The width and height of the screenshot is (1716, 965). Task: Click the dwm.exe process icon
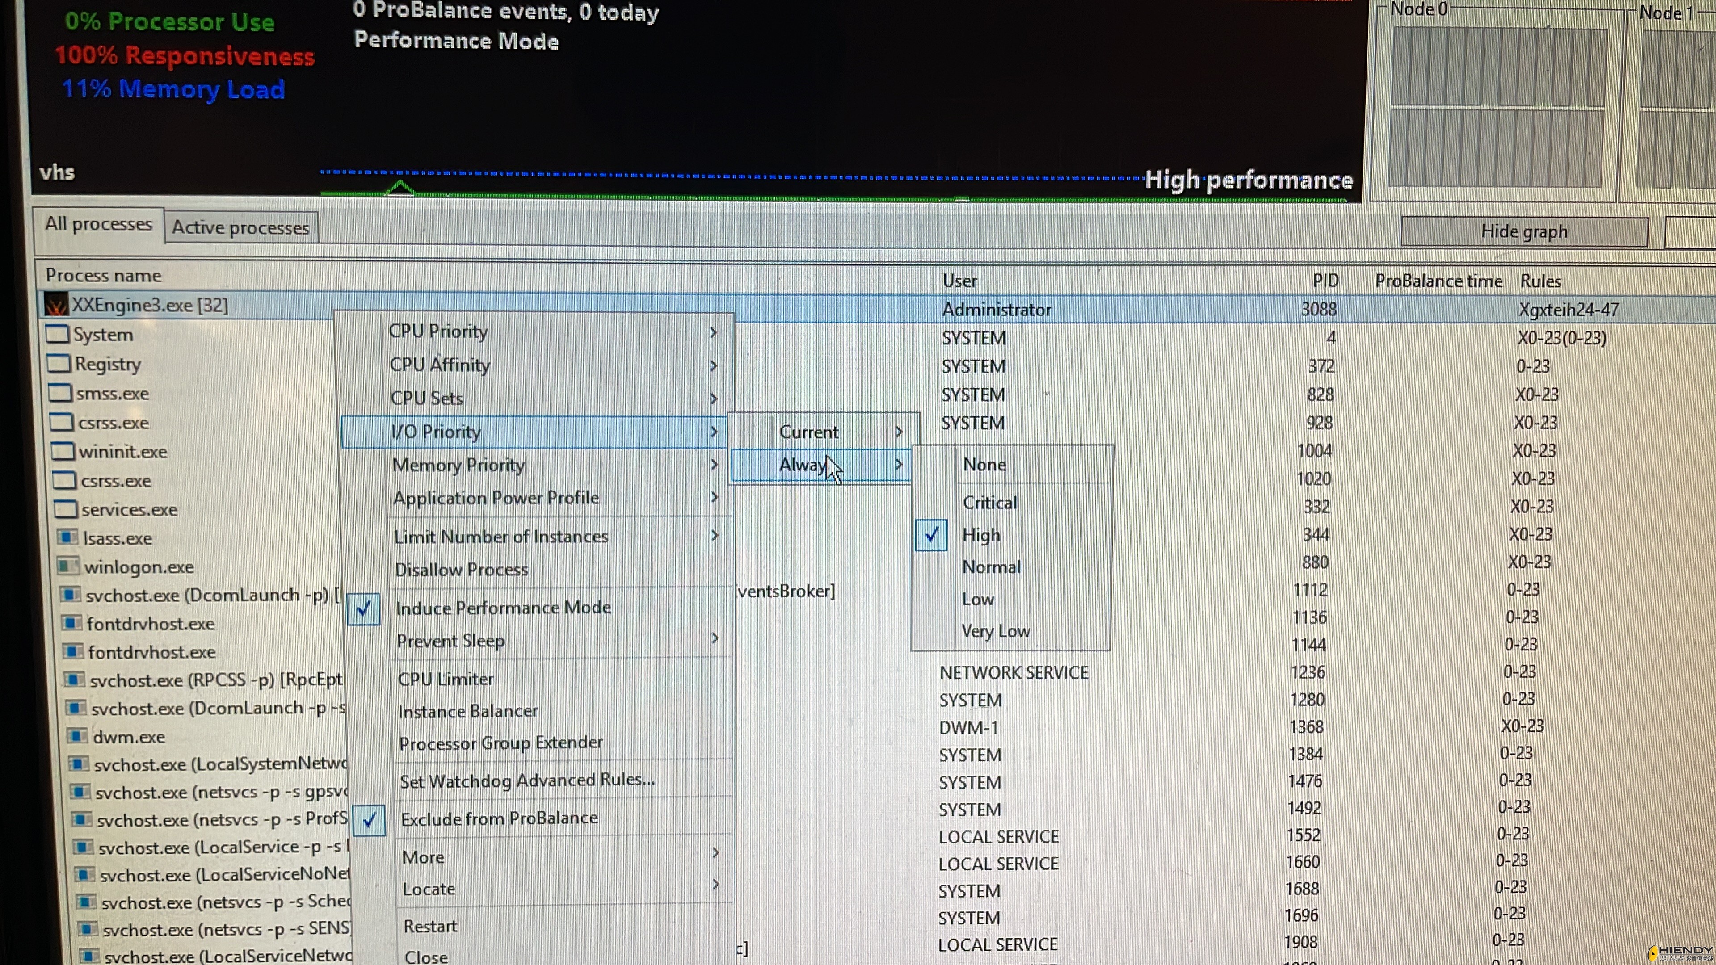pyautogui.click(x=77, y=736)
